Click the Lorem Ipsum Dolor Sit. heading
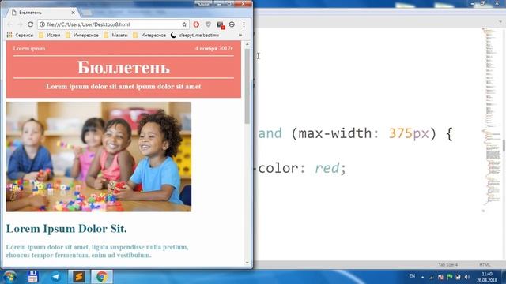Image resolution: width=506 pixels, height=284 pixels. [66, 229]
